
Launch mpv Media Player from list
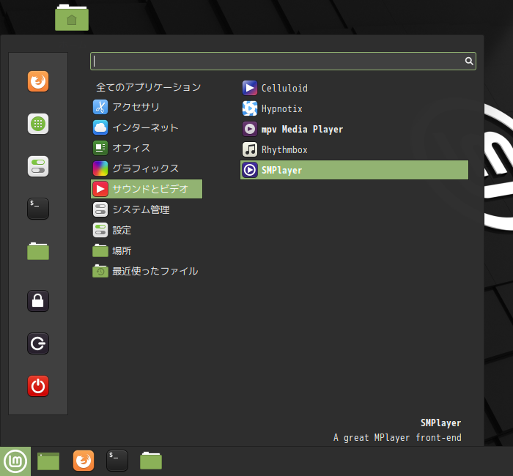[354, 129]
